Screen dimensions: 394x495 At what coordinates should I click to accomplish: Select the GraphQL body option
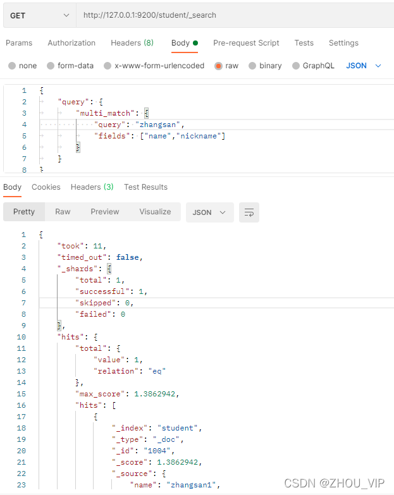pyautogui.click(x=313, y=66)
